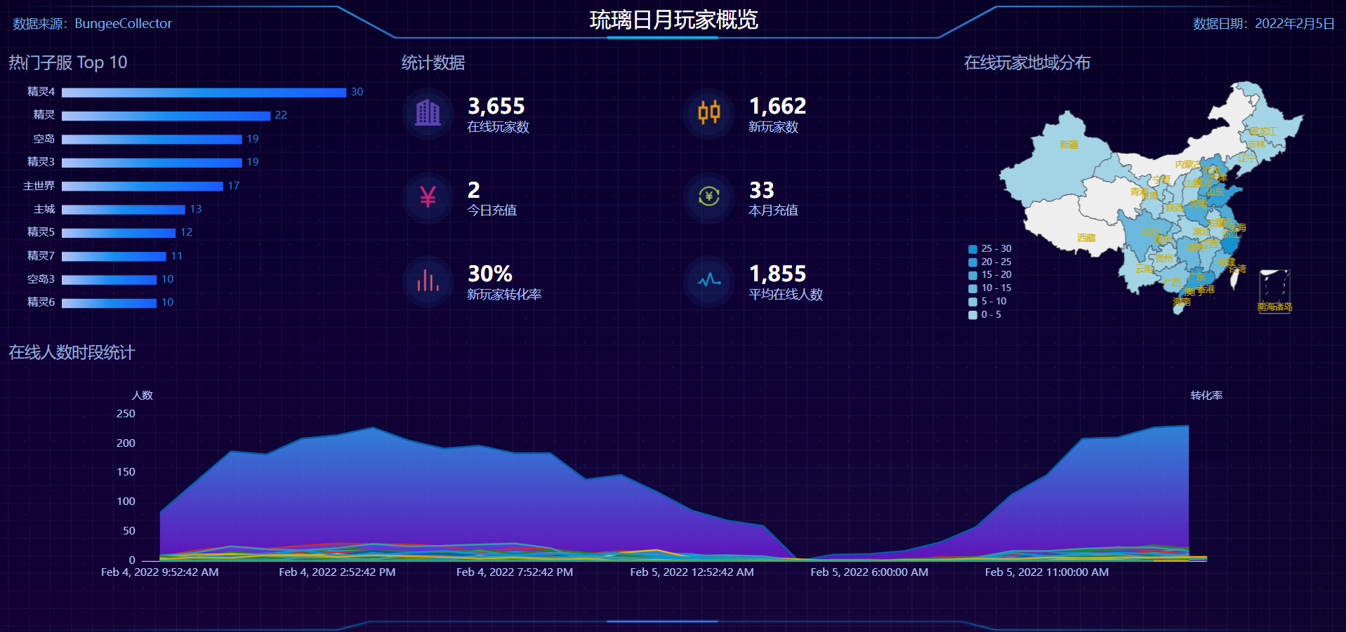Click the 本月充值 value 33
Viewport: 1346px width, 632px height.
[x=762, y=190]
